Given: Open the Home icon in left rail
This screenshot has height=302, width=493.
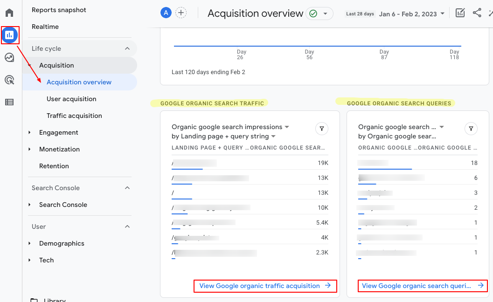Looking at the screenshot, I should tap(9, 13).
